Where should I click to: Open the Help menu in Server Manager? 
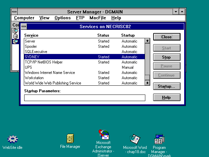116,18
